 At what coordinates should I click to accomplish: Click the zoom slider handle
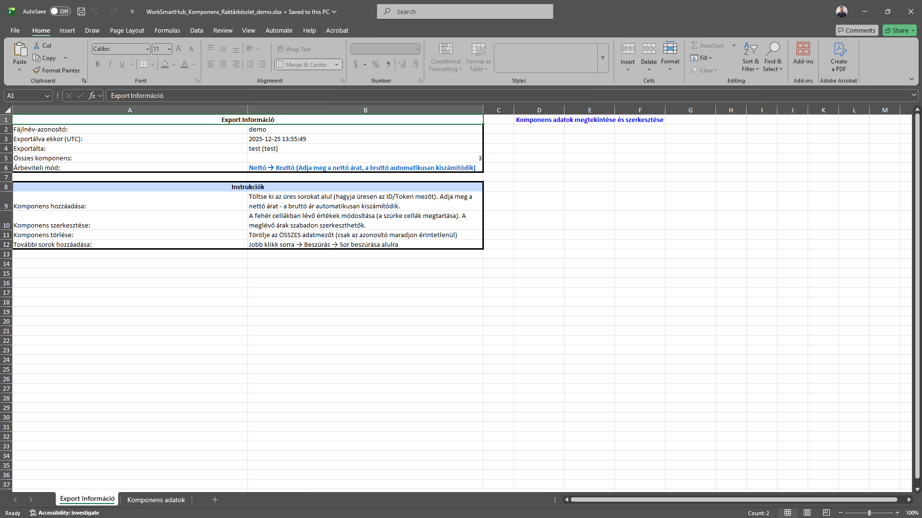pyautogui.click(x=869, y=513)
